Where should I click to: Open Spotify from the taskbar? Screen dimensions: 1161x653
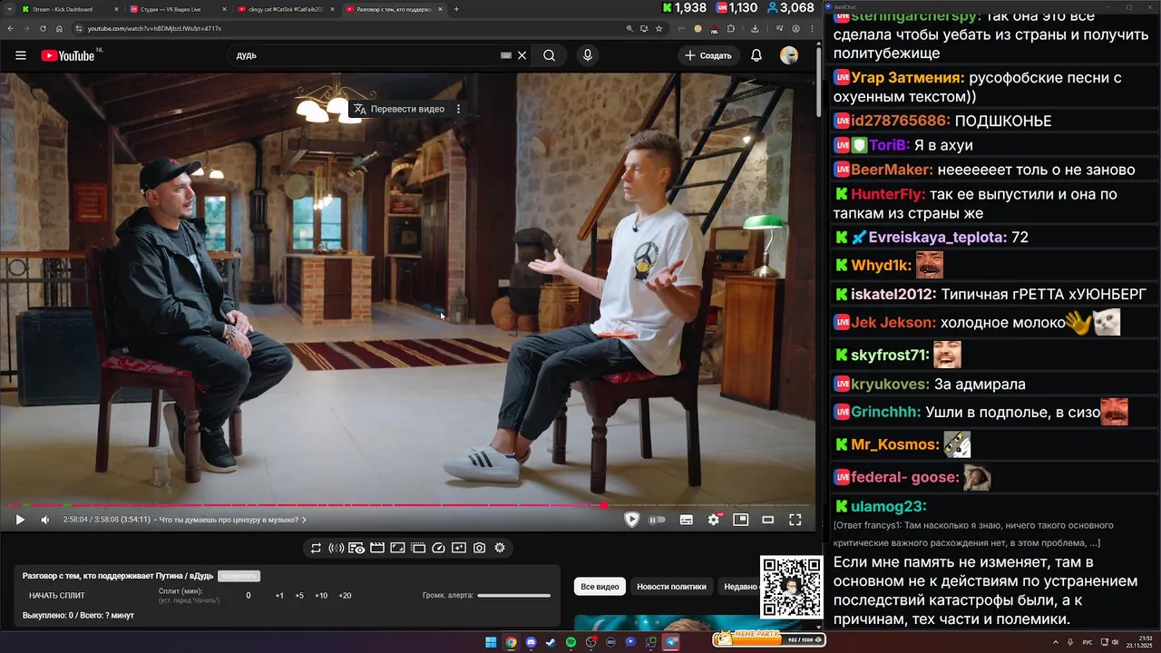pyautogui.click(x=571, y=642)
